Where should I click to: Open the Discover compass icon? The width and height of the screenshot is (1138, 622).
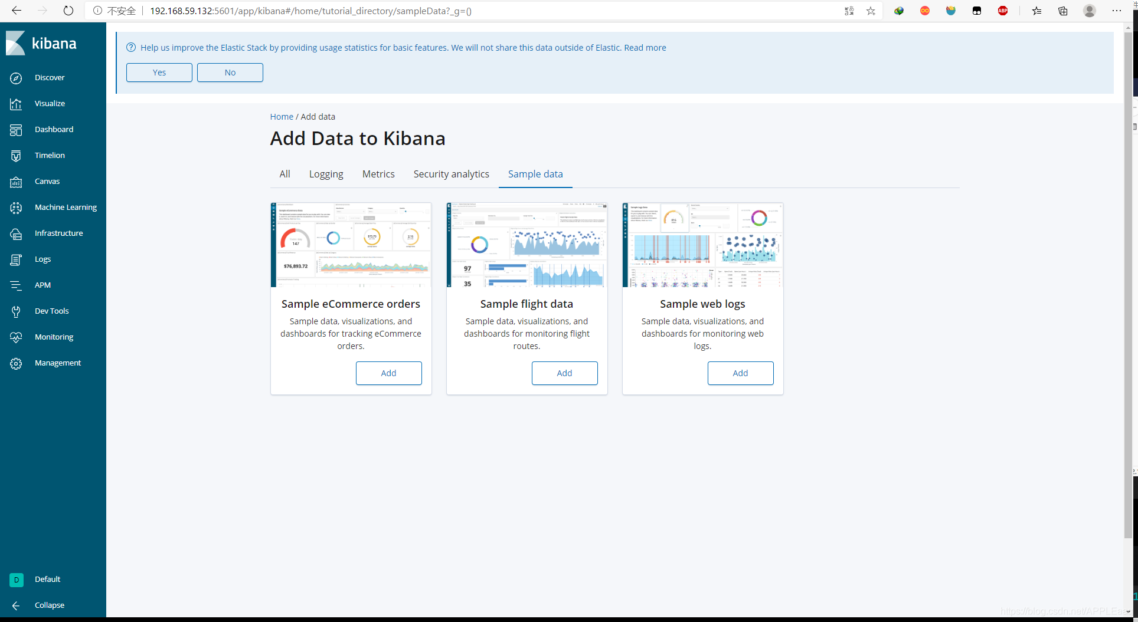16,78
